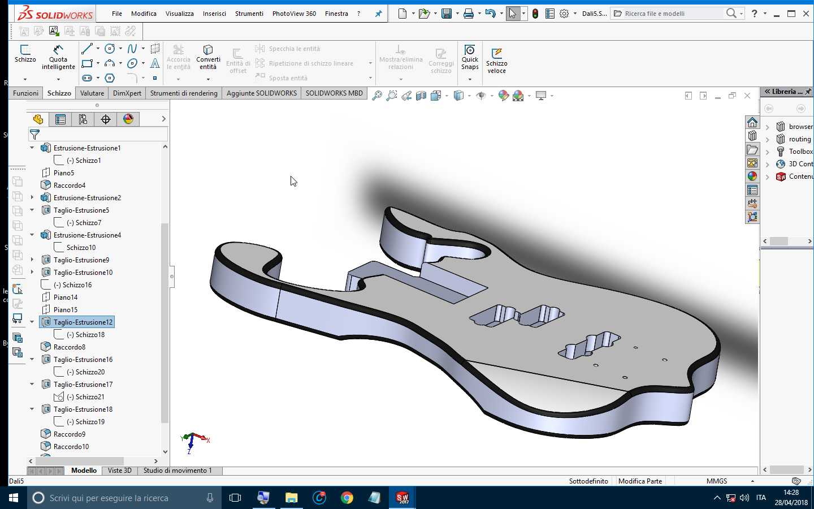Viewport: 814px width, 509px height.
Task: Click the Save icon in title bar
Action: pos(447,14)
